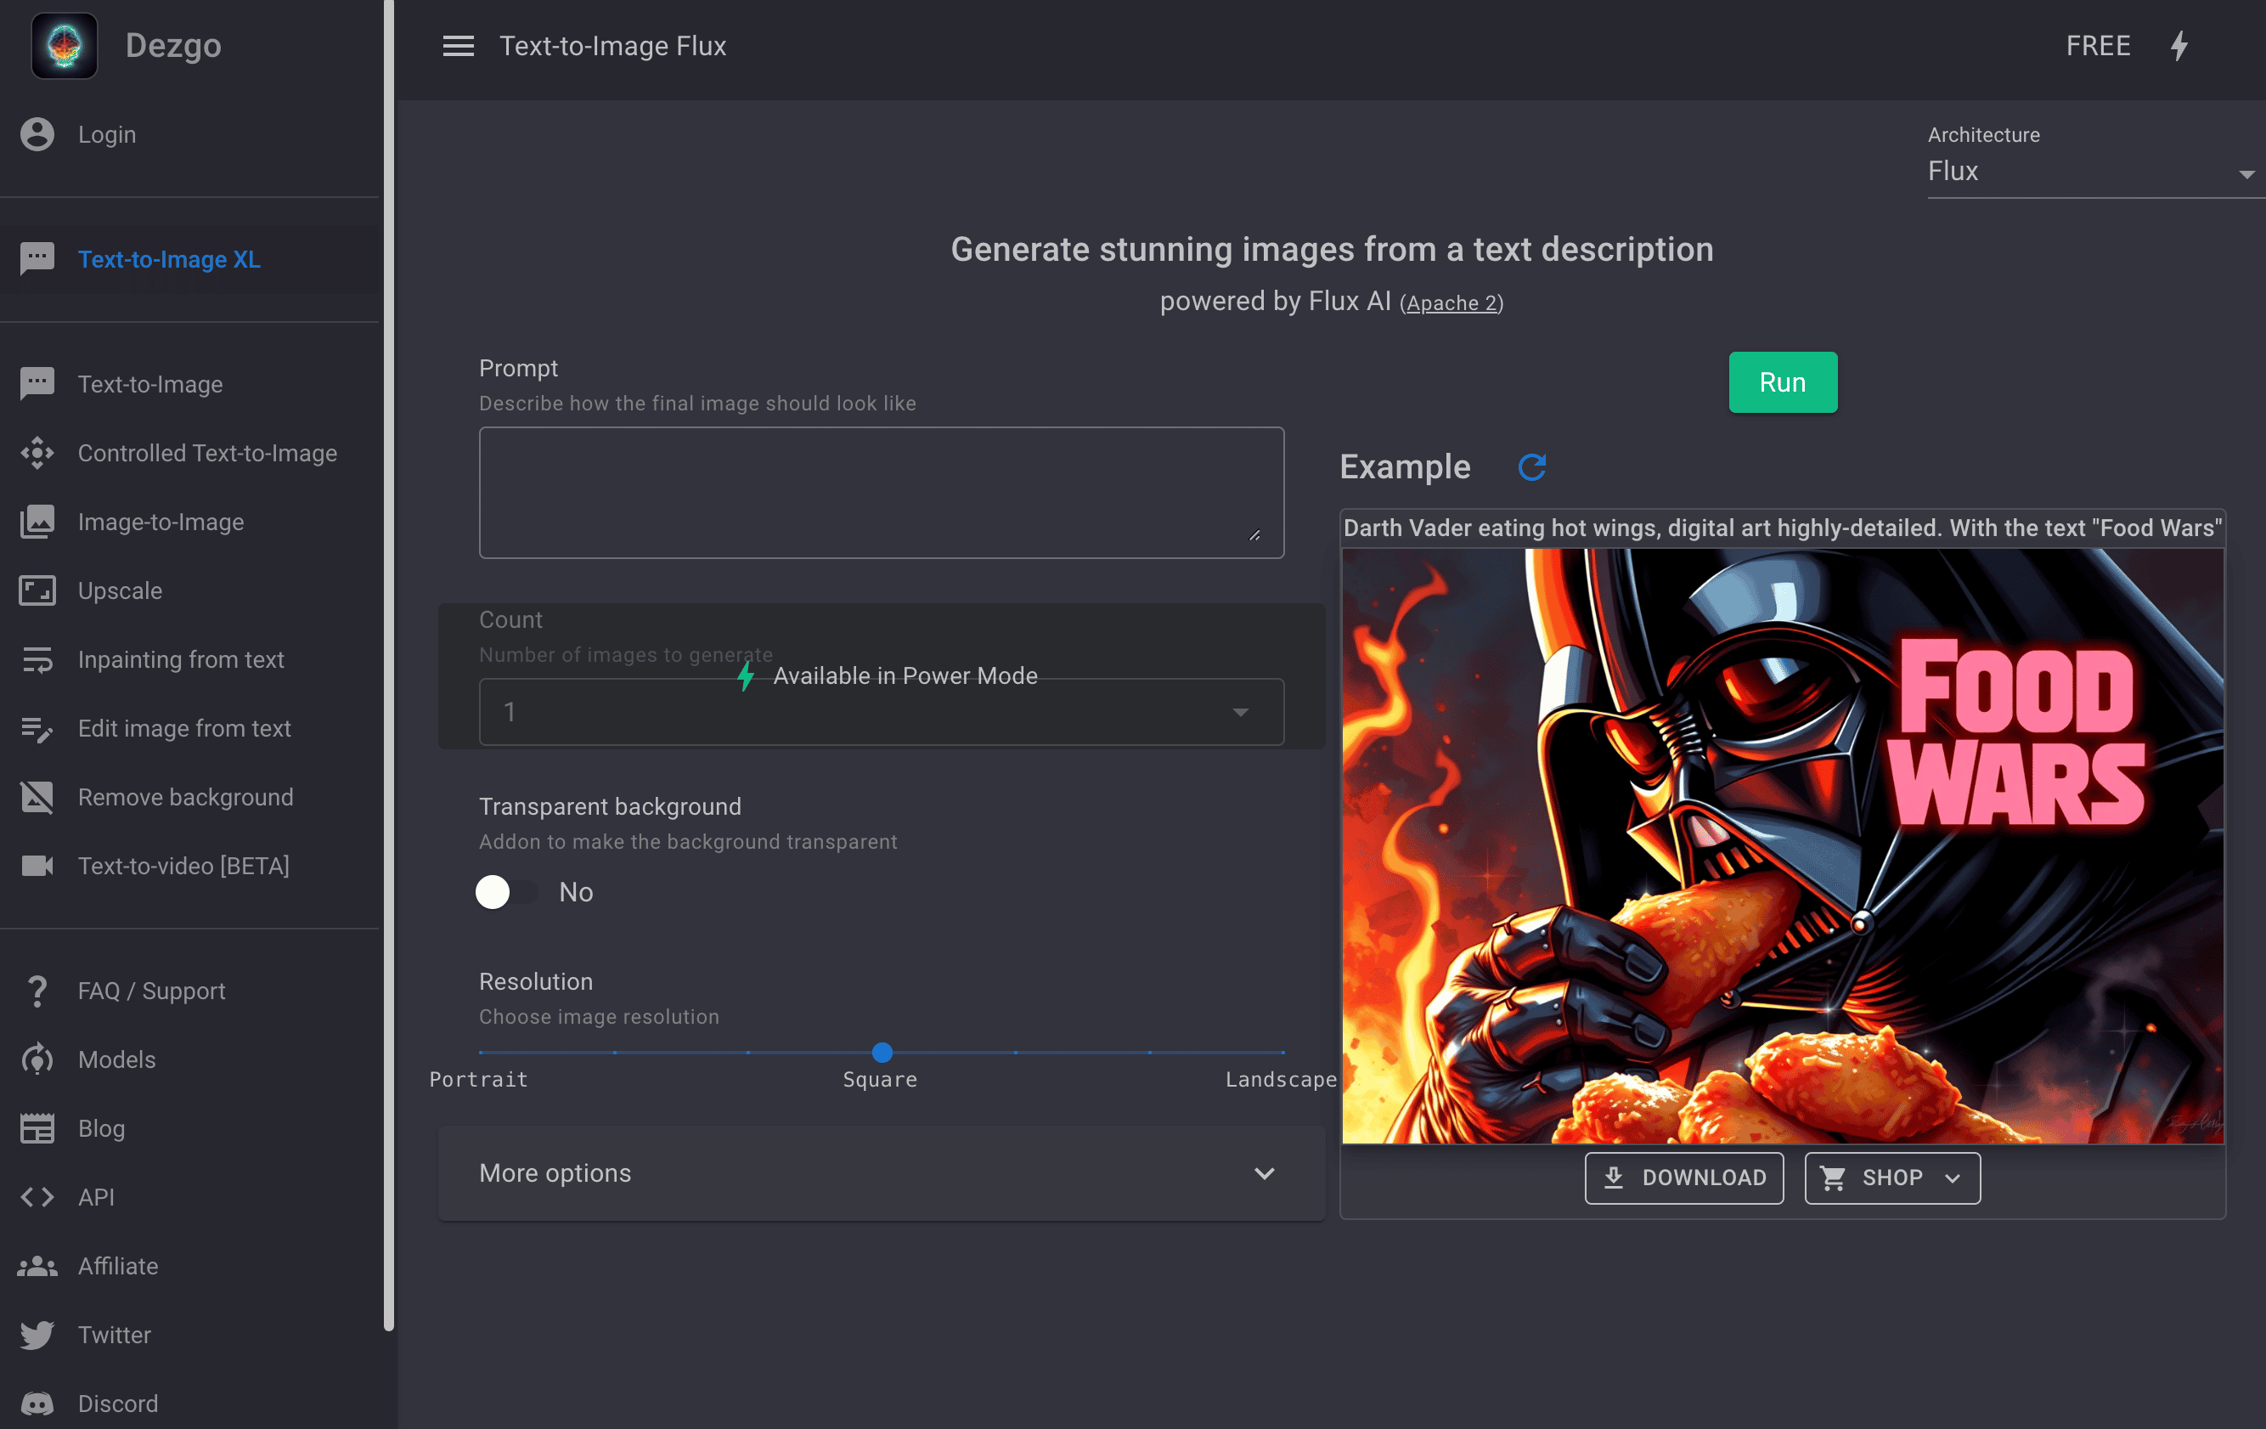The height and width of the screenshot is (1429, 2266).
Task: Click the Models icon
Action: click(x=37, y=1059)
